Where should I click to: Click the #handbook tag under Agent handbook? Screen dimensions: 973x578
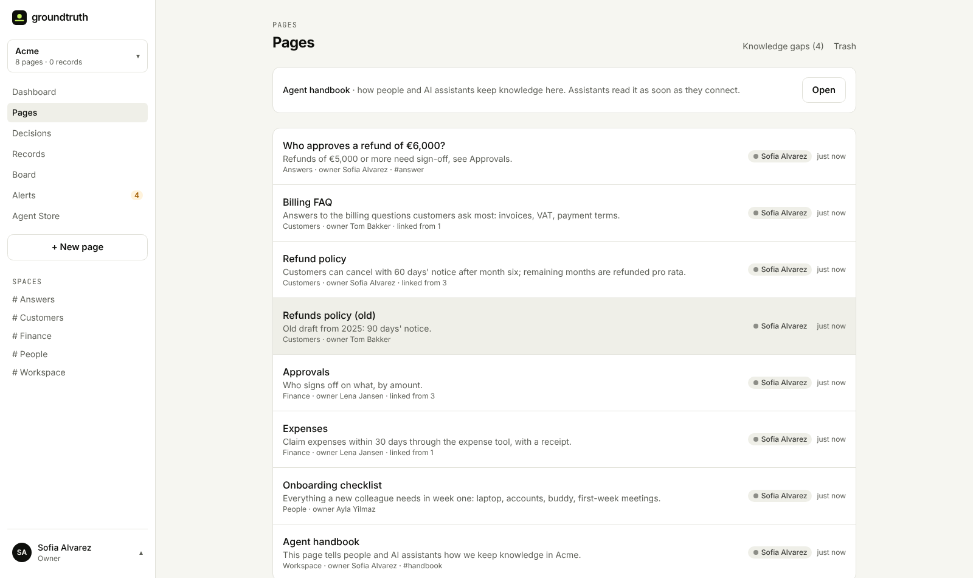(423, 566)
